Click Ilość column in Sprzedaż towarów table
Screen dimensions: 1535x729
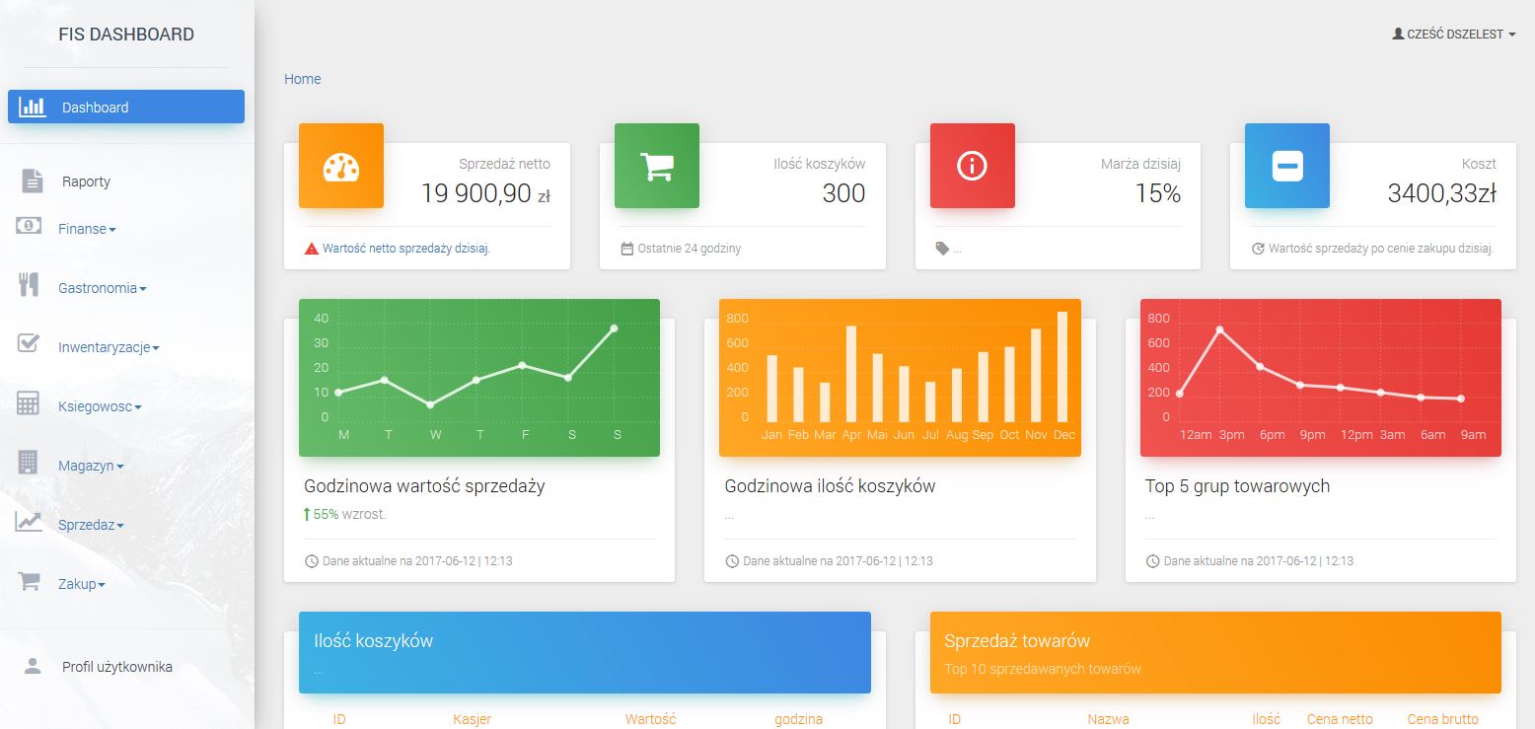tap(1266, 719)
